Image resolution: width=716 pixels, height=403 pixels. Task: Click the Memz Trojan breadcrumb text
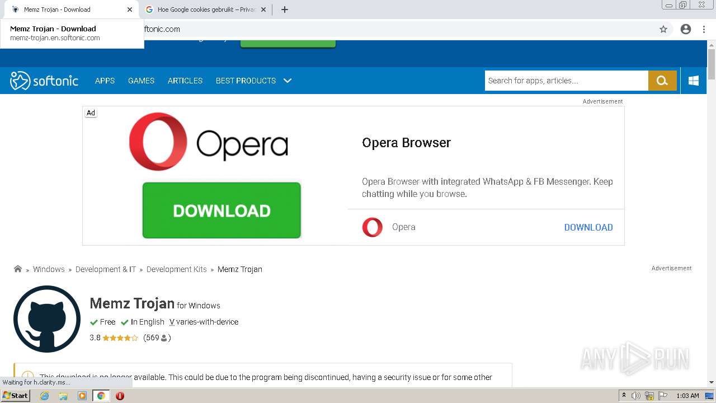[240, 269]
